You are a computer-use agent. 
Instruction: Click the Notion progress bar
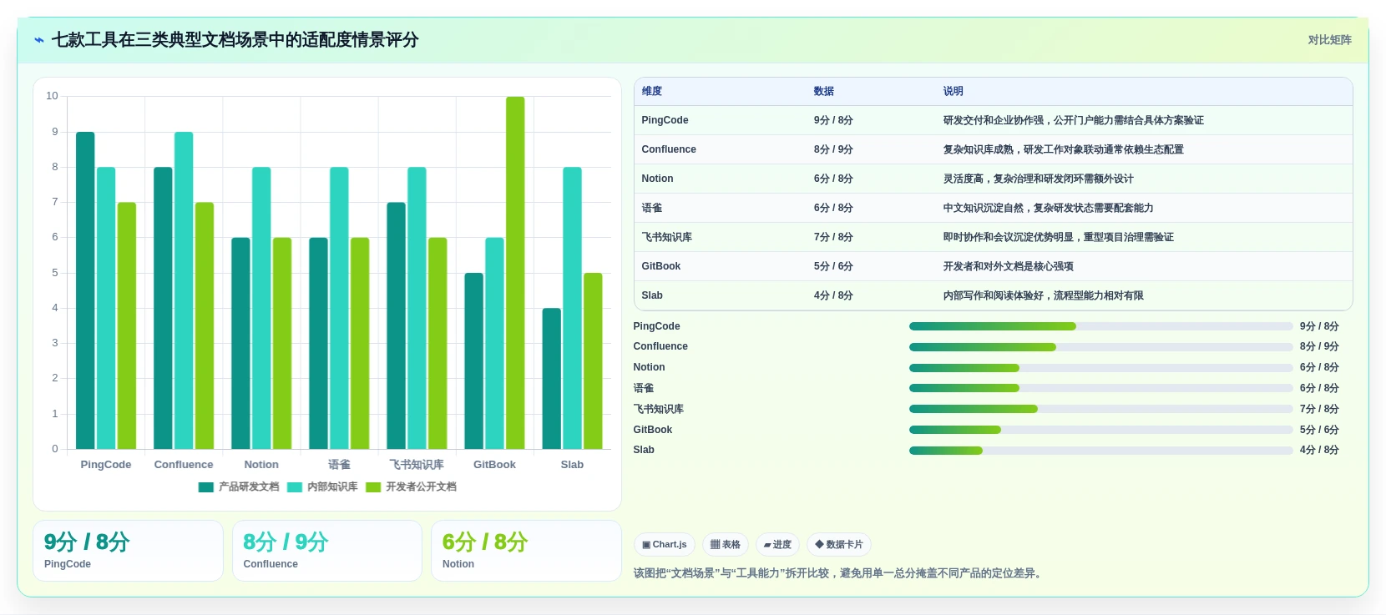(1100, 368)
